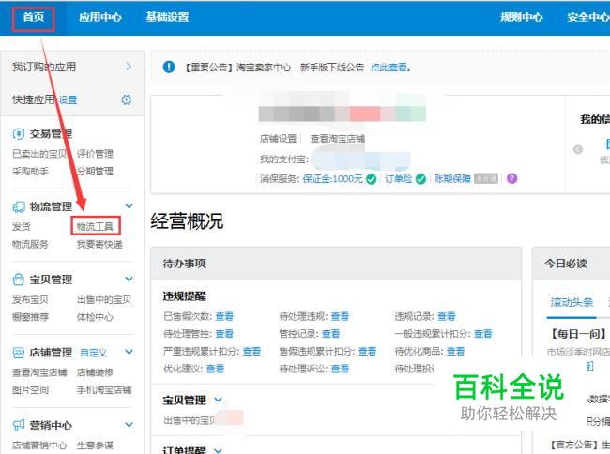Click the 营销中心 megaphone icon
Image resolution: width=610 pixels, height=454 pixels.
click(18, 425)
